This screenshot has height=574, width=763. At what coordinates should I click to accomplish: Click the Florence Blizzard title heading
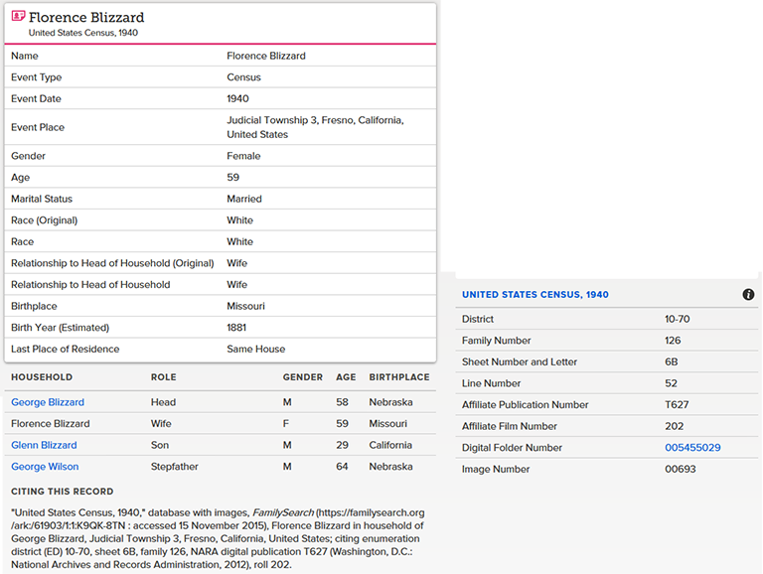click(x=86, y=17)
